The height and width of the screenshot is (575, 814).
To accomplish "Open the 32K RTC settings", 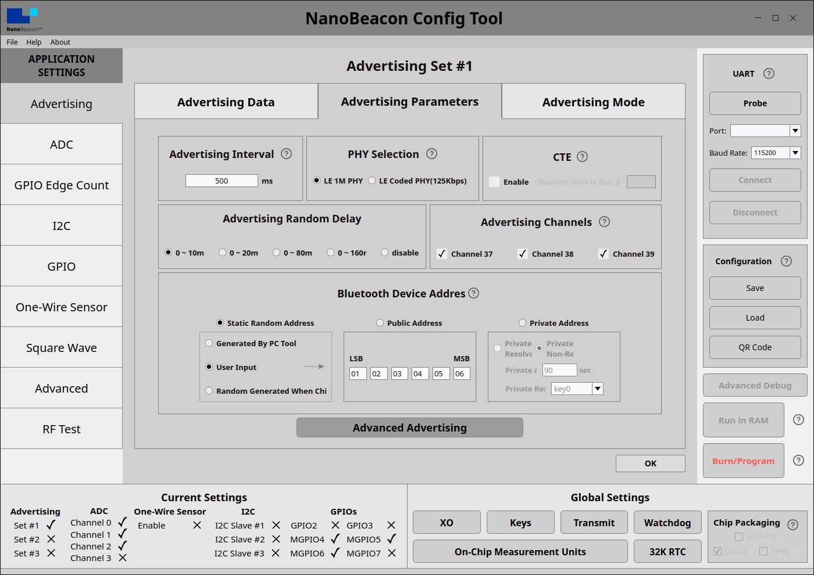I will tap(667, 552).
